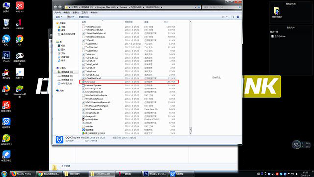Click the QQPCMGR breadcrumb segment

136,7
